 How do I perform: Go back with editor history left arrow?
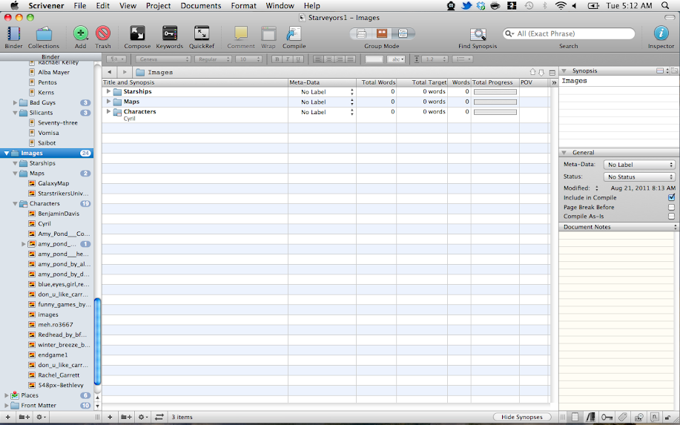(x=110, y=72)
